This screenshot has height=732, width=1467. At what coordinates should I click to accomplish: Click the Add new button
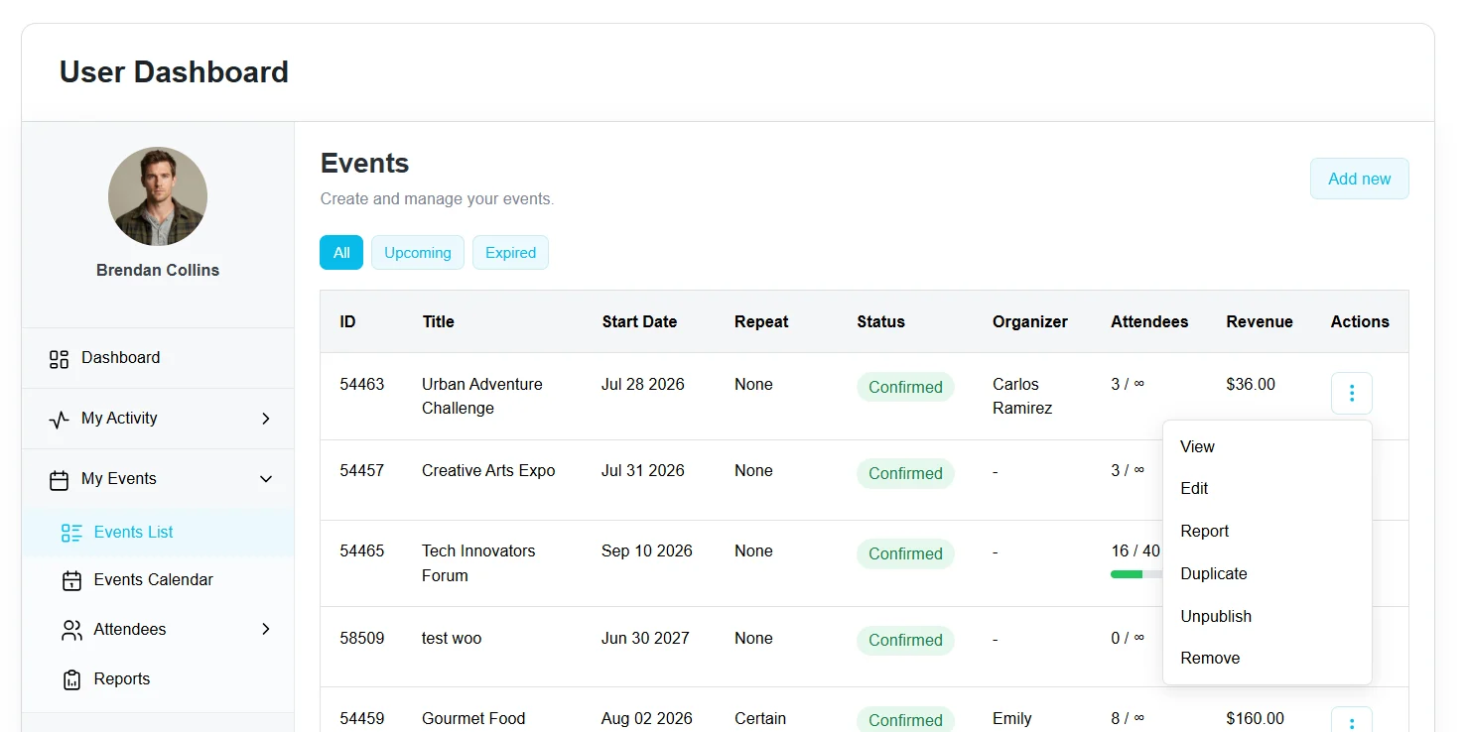[x=1359, y=179]
